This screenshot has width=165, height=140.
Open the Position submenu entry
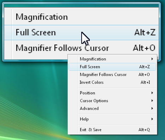pos(112,93)
